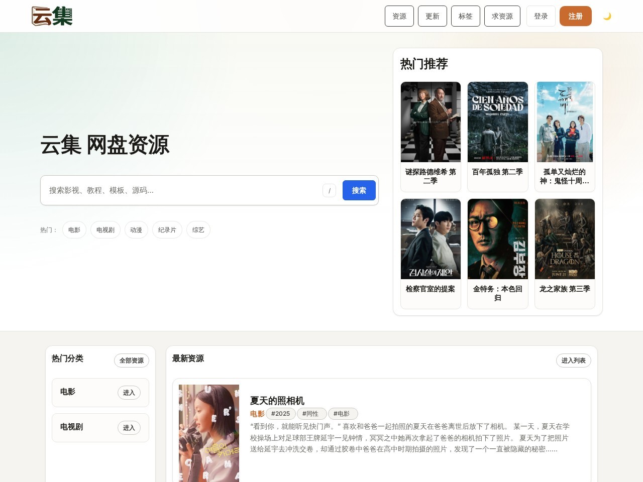Open the 求资源 navigation item

[502, 16]
